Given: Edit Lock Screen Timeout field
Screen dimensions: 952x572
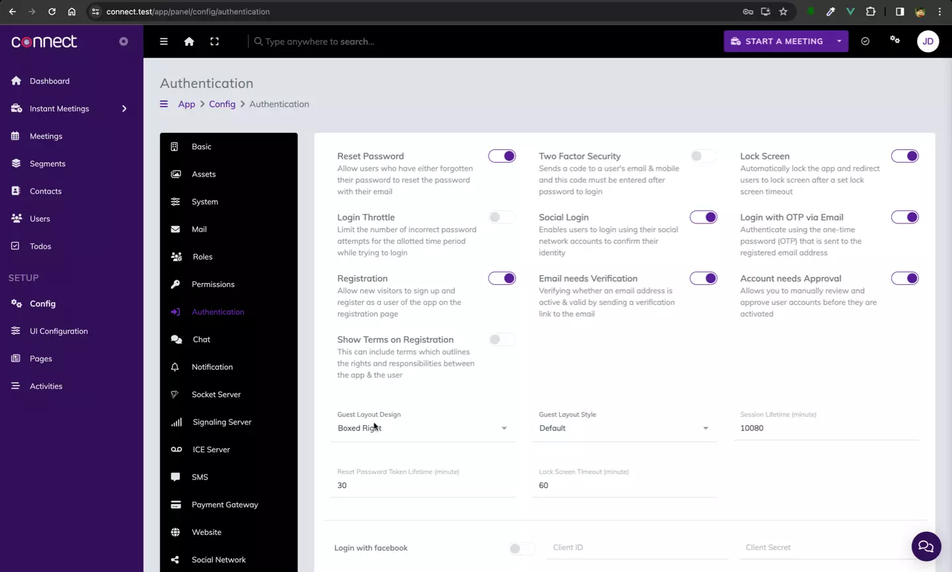Looking at the screenshot, I should click(624, 485).
